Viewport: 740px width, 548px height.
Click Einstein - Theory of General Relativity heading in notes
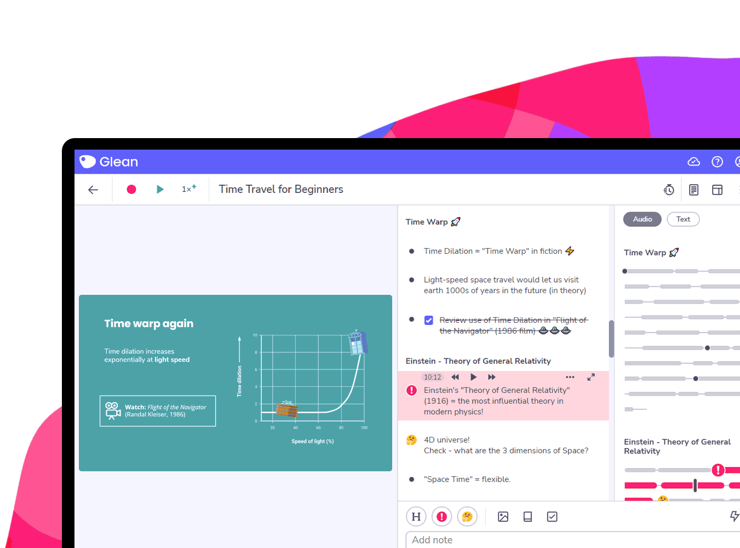(478, 361)
